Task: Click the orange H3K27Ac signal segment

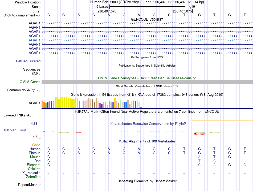Action: (222, 121)
